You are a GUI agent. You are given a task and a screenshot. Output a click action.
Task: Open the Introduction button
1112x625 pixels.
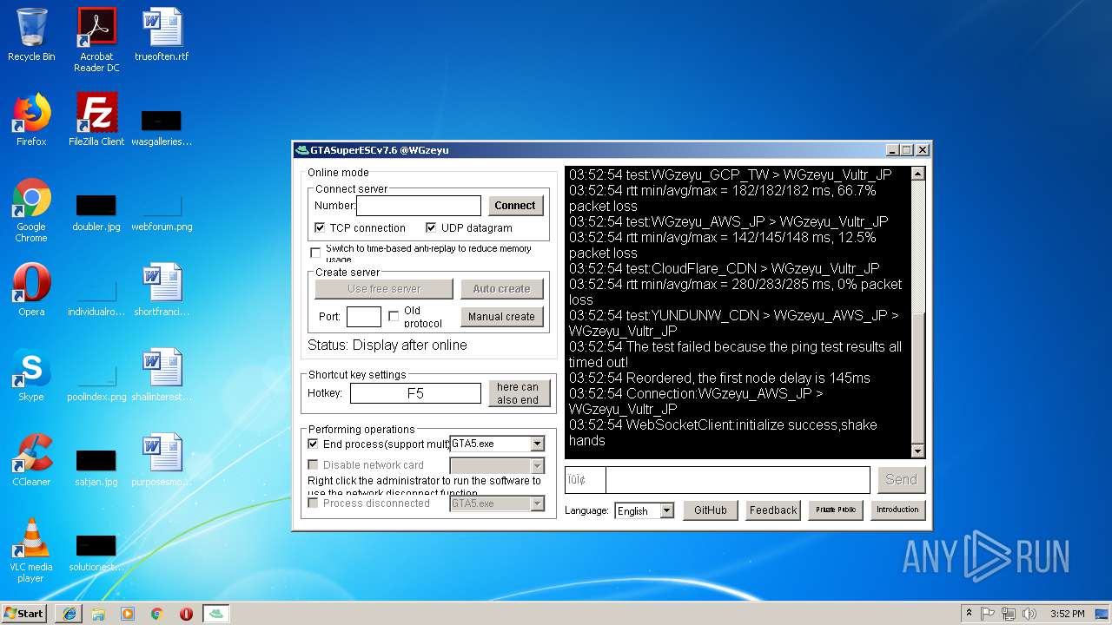click(x=897, y=510)
